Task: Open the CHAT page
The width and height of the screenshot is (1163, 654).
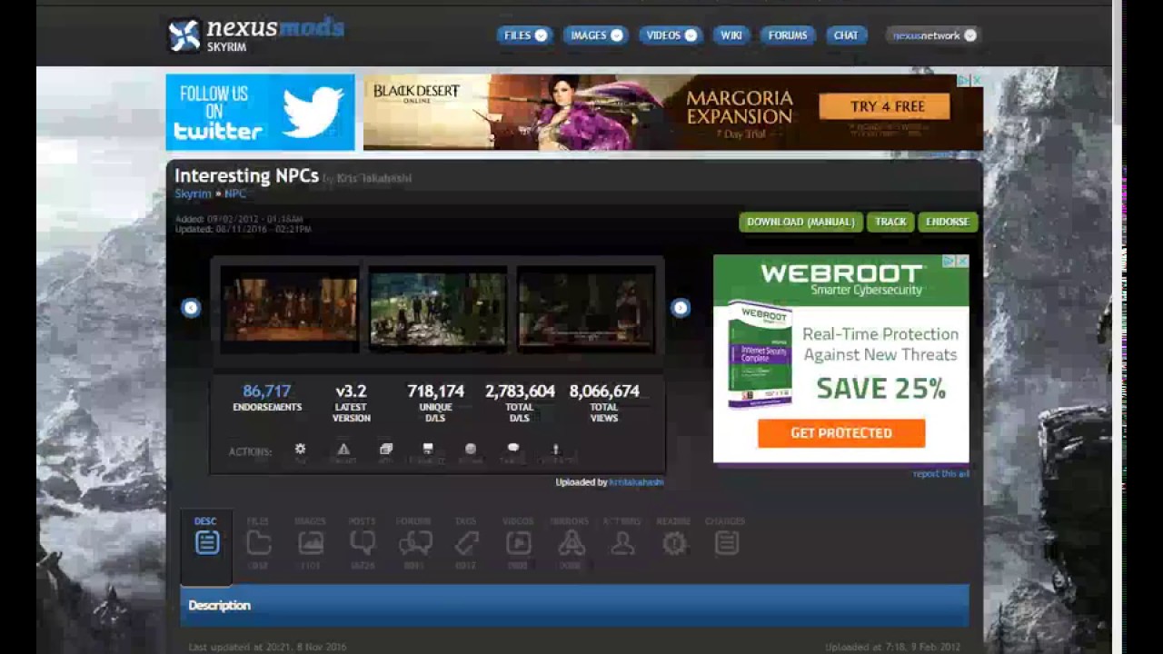Action: (846, 35)
